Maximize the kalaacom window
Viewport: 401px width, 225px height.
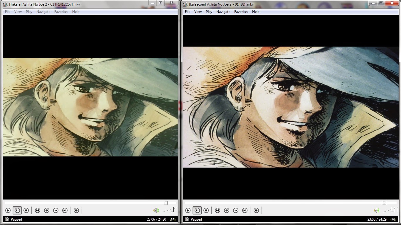point(381,3)
